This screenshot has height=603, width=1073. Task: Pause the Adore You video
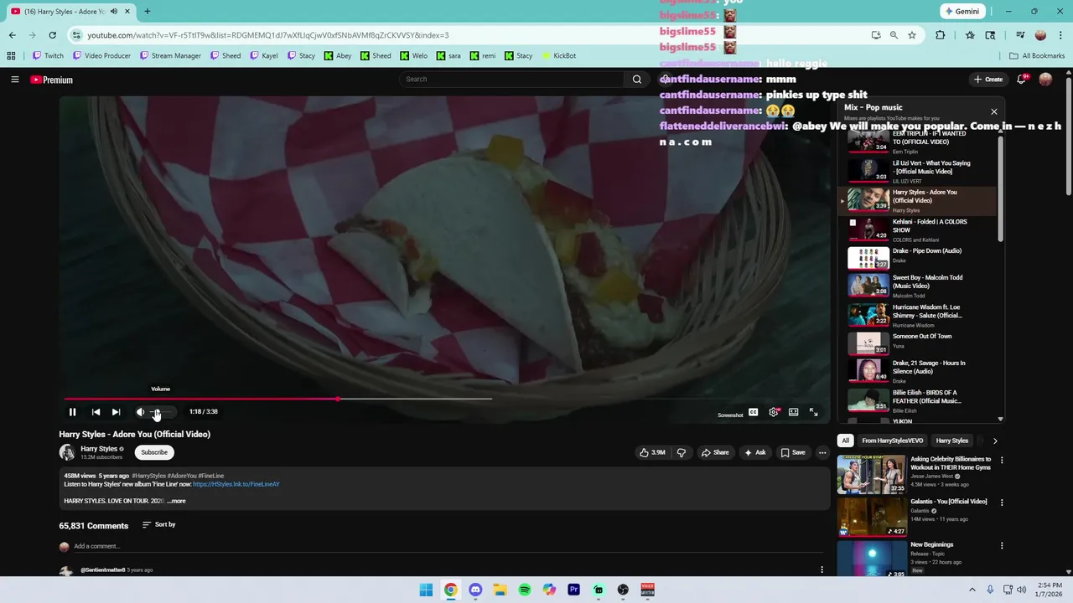[72, 412]
